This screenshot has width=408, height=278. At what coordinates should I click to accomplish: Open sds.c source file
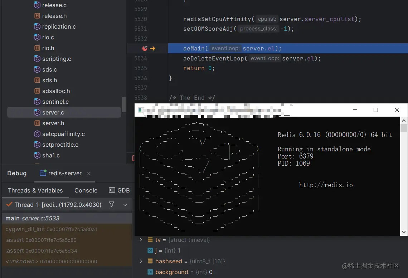49,69
